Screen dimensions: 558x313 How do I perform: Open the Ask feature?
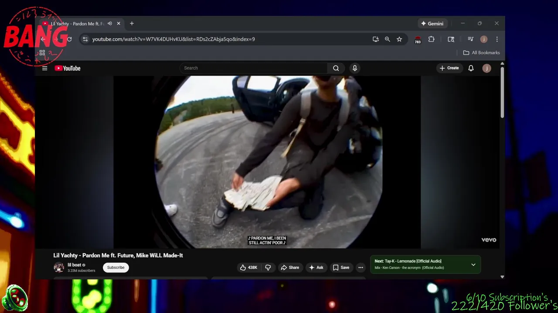tap(316, 268)
